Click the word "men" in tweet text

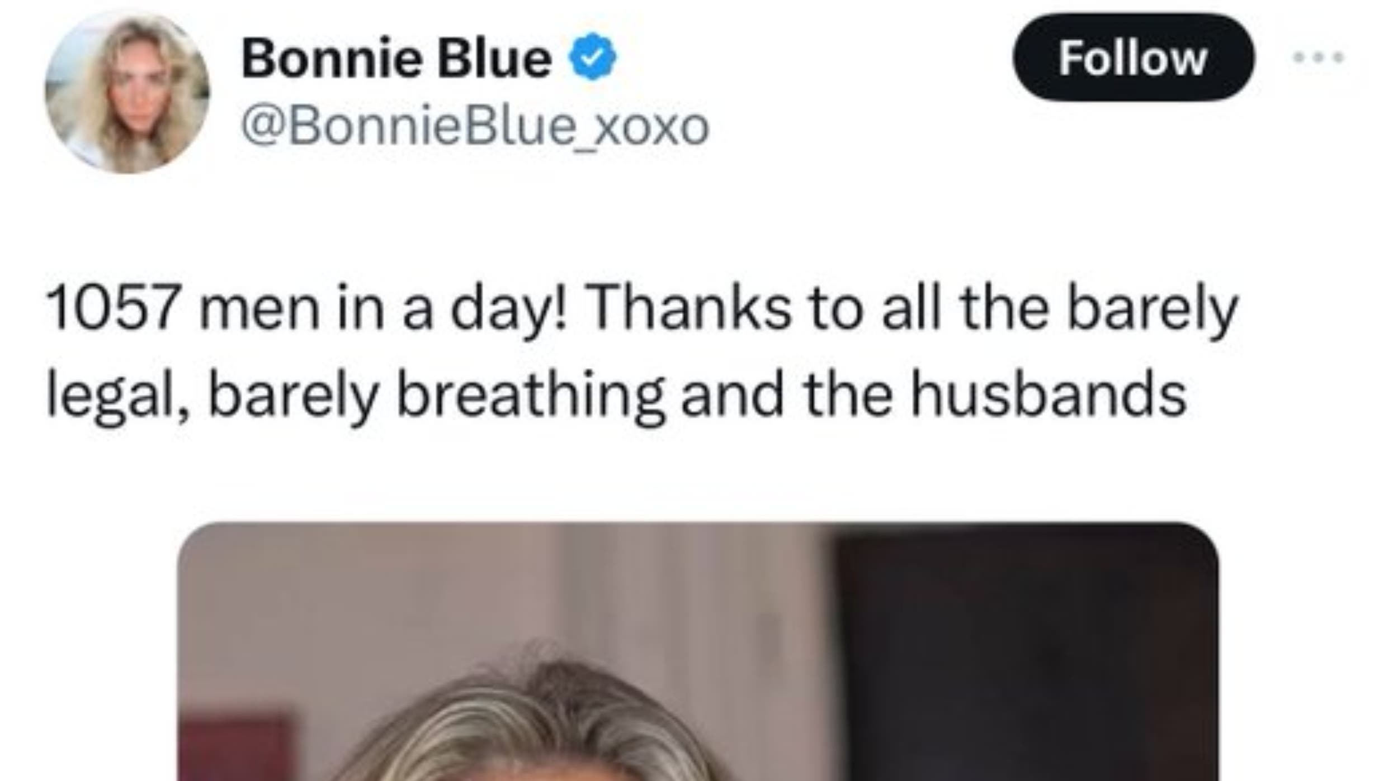[x=259, y=309]
